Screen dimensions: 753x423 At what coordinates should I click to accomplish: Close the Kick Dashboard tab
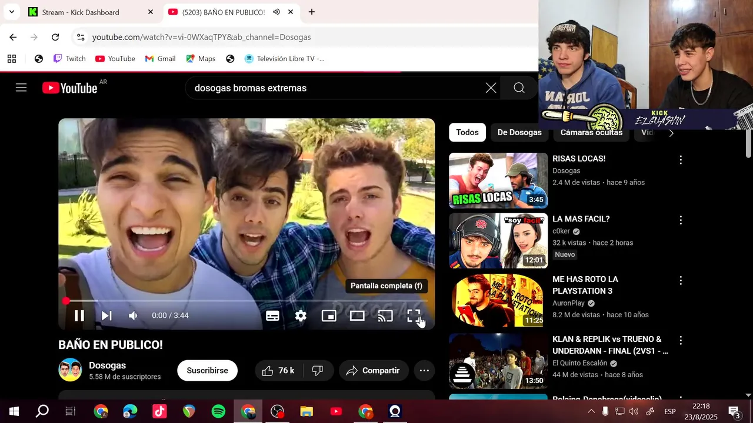(151, 12)
